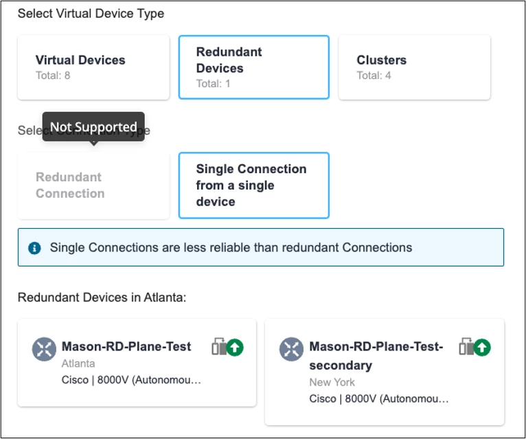Pick the Redundant Connection option
Screen dimensions: 526x439
[x=93, y=185]
